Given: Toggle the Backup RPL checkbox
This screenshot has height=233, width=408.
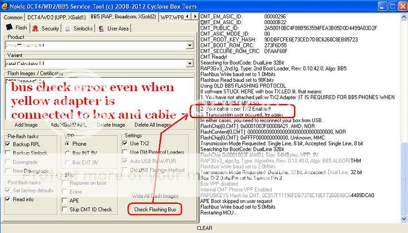Looking at the screenshot, I should pos(8,144).
